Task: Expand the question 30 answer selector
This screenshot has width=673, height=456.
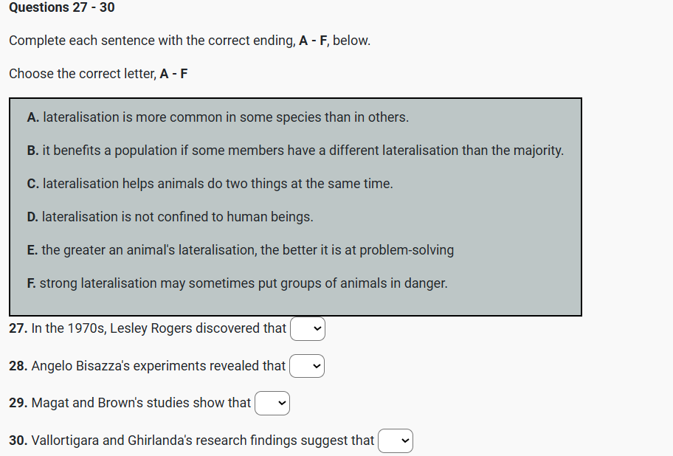Action: point(396,441)
